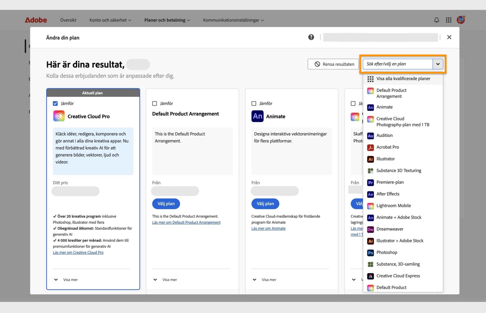Image resolution: width=486 pixels, height=313 pixels.
Task: Click the Rensa resultaten button
Action: pyautogui.click(x=333, y=64)
